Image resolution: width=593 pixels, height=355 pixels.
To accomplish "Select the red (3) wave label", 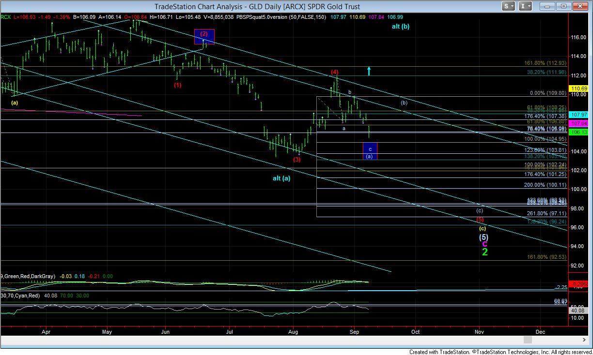I will coord(297,159).
